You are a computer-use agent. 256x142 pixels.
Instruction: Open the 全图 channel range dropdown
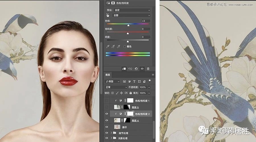pos(131,15)
